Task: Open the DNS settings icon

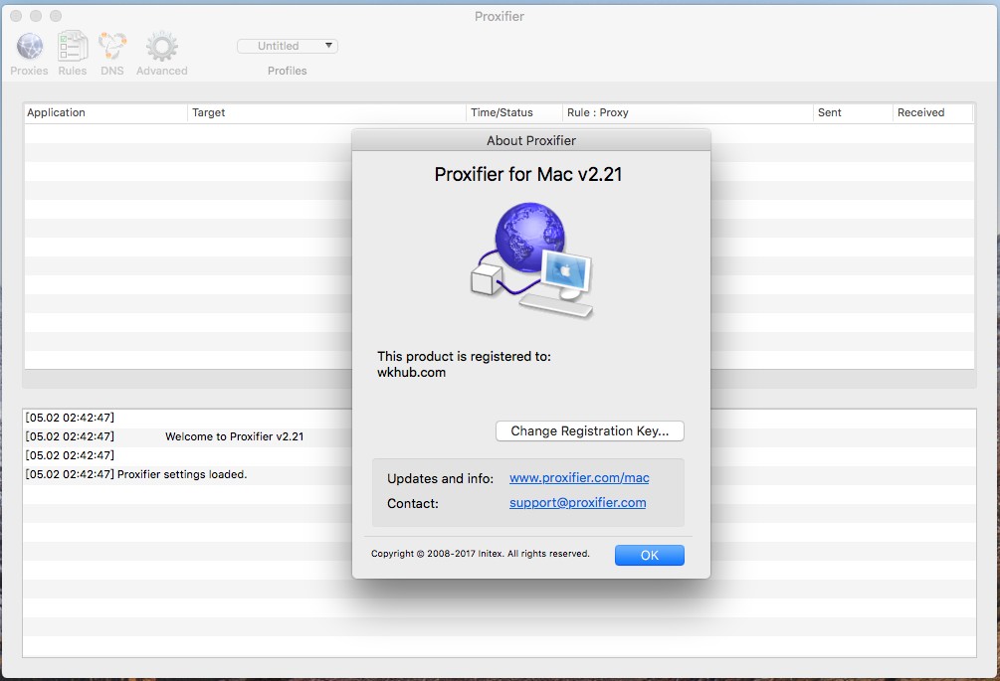Action: (x=112, y=47)
